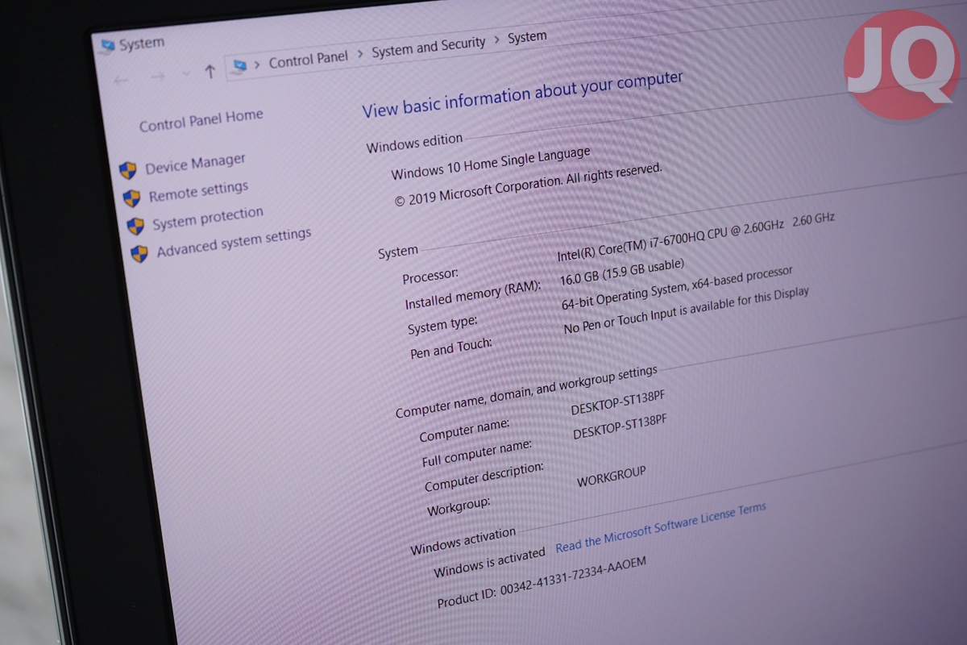Go forward with the right arrow button
967x645 pixels.
158,77
